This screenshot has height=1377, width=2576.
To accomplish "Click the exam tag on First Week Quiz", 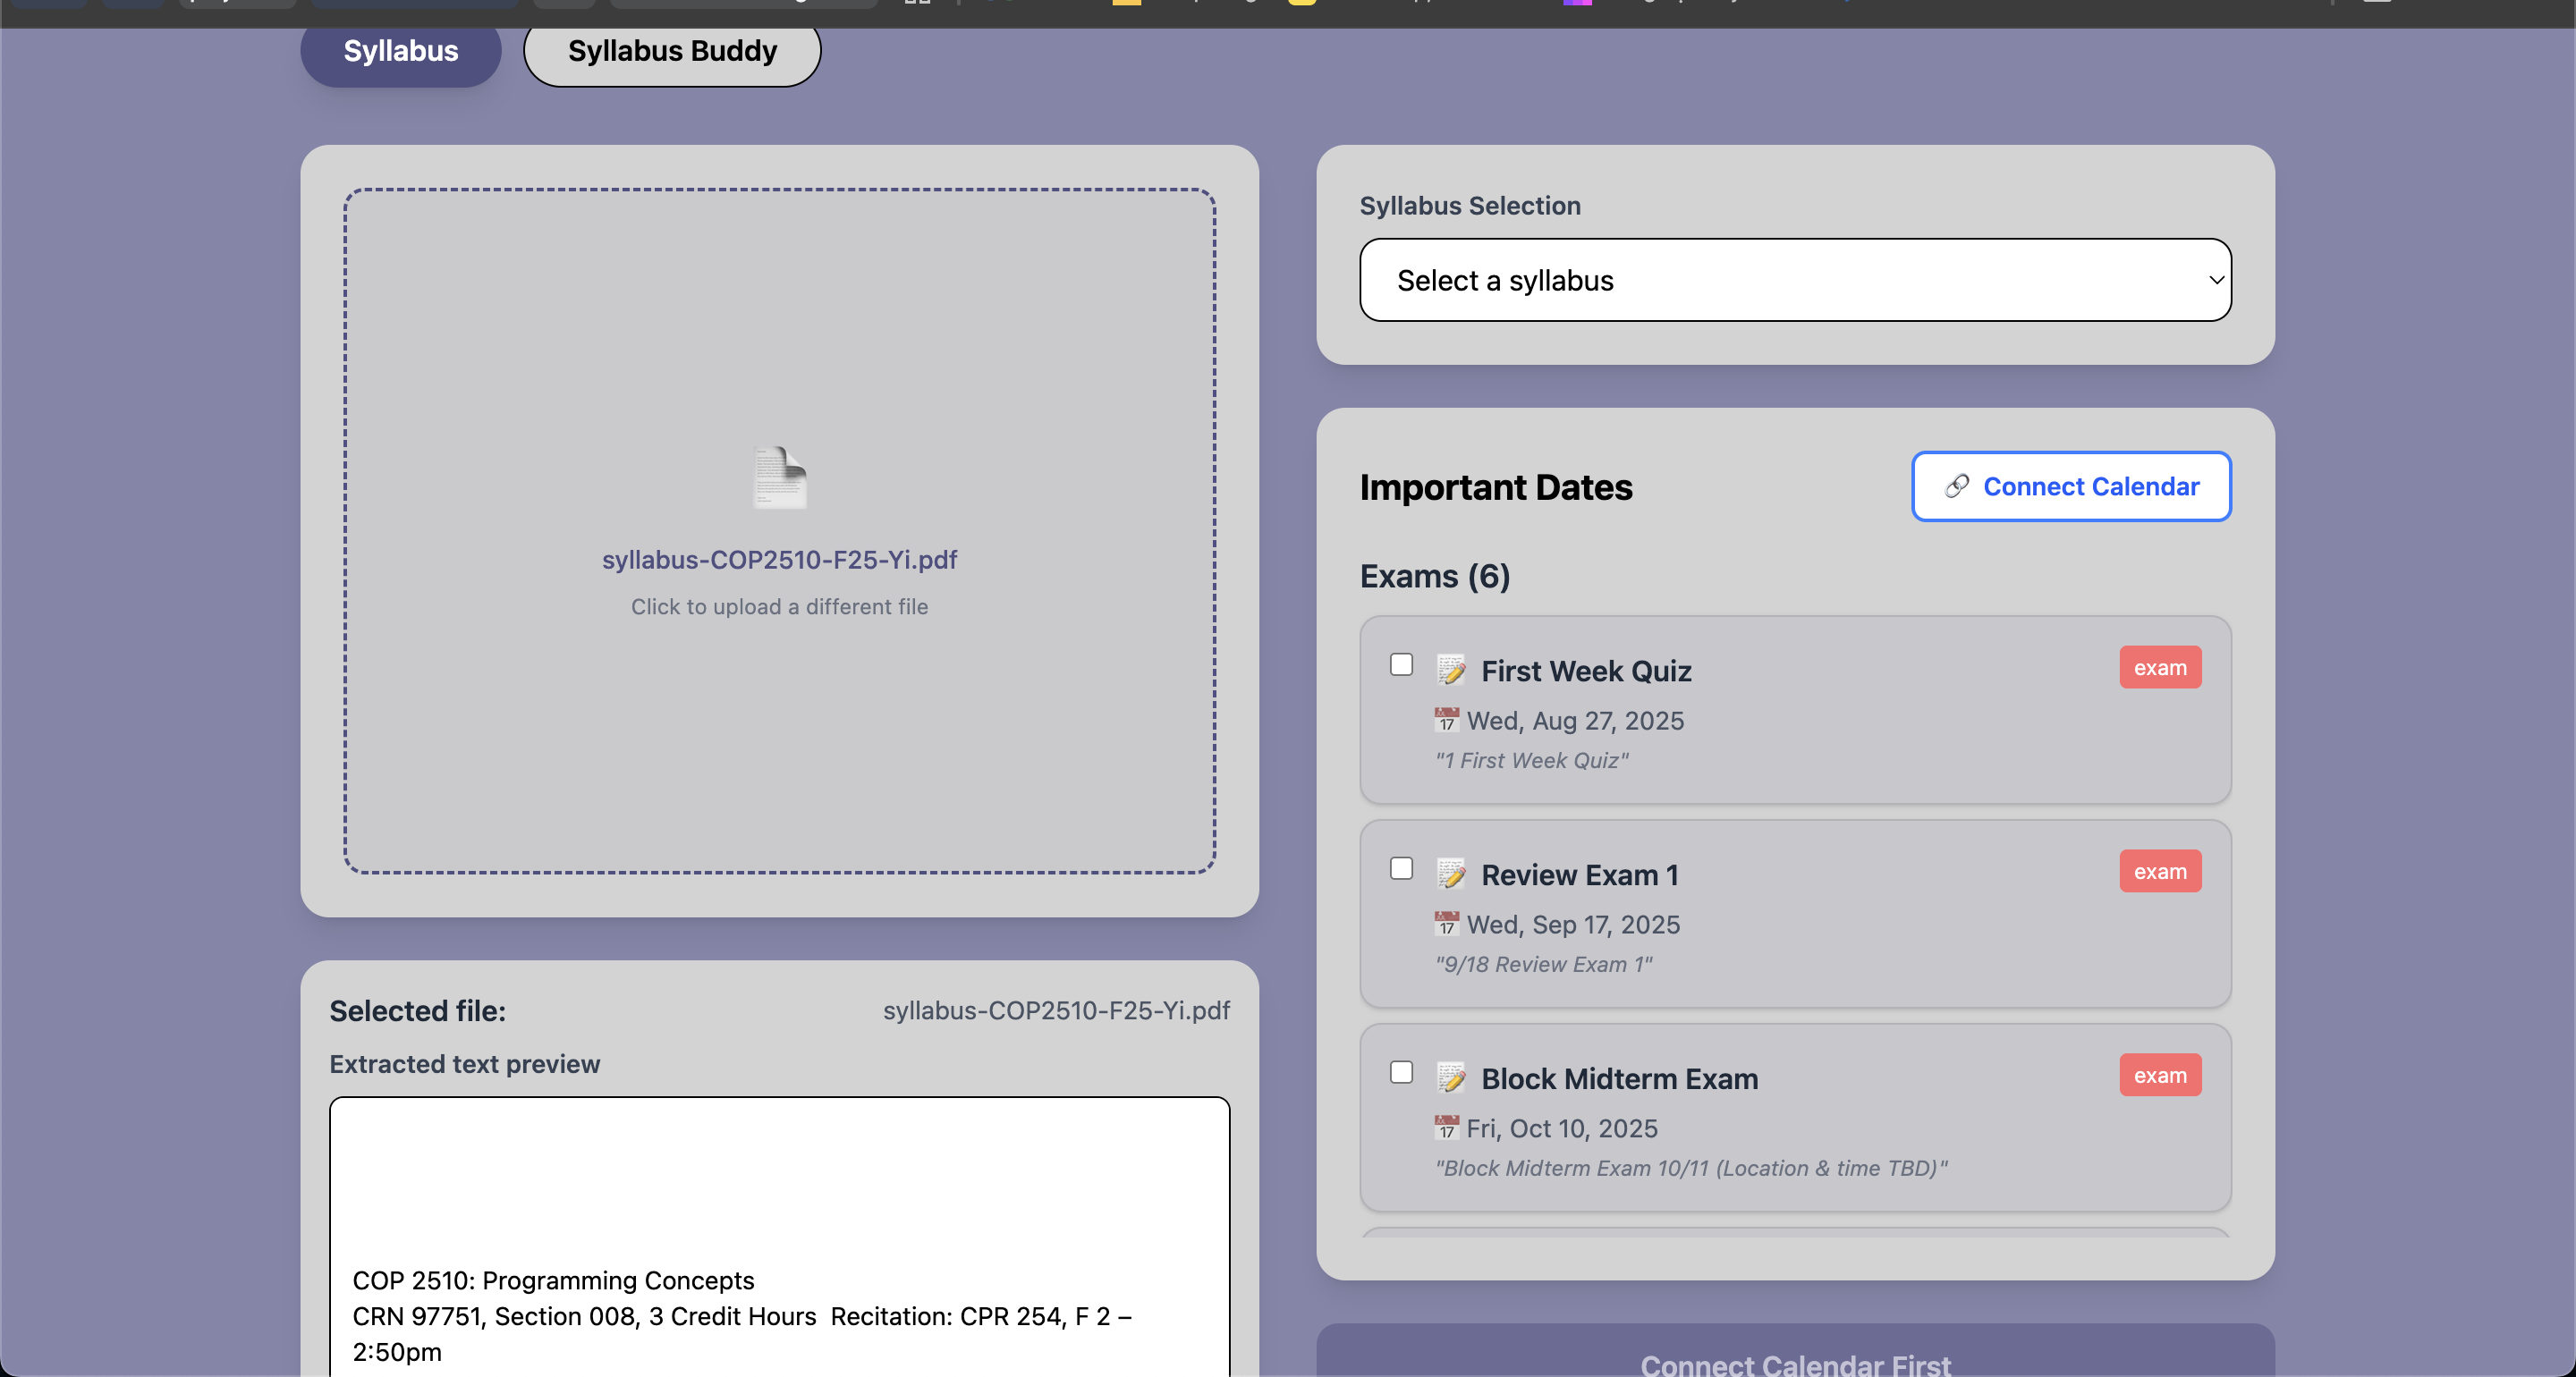I will tap(2159, 668).
